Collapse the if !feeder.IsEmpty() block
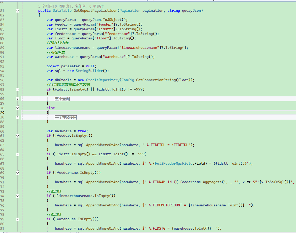Image resolution: width=296 pixels, height=233 pixels. point(18,136)
